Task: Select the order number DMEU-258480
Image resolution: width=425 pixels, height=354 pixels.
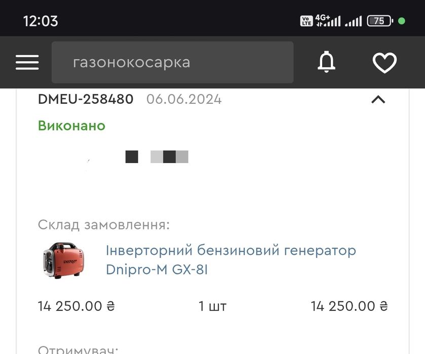Action: [x=86, y=99]
